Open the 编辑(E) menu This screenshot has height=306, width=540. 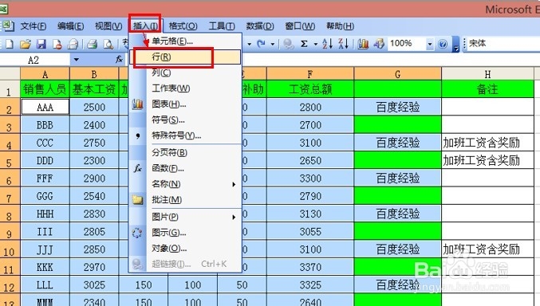tap(70, 26)
